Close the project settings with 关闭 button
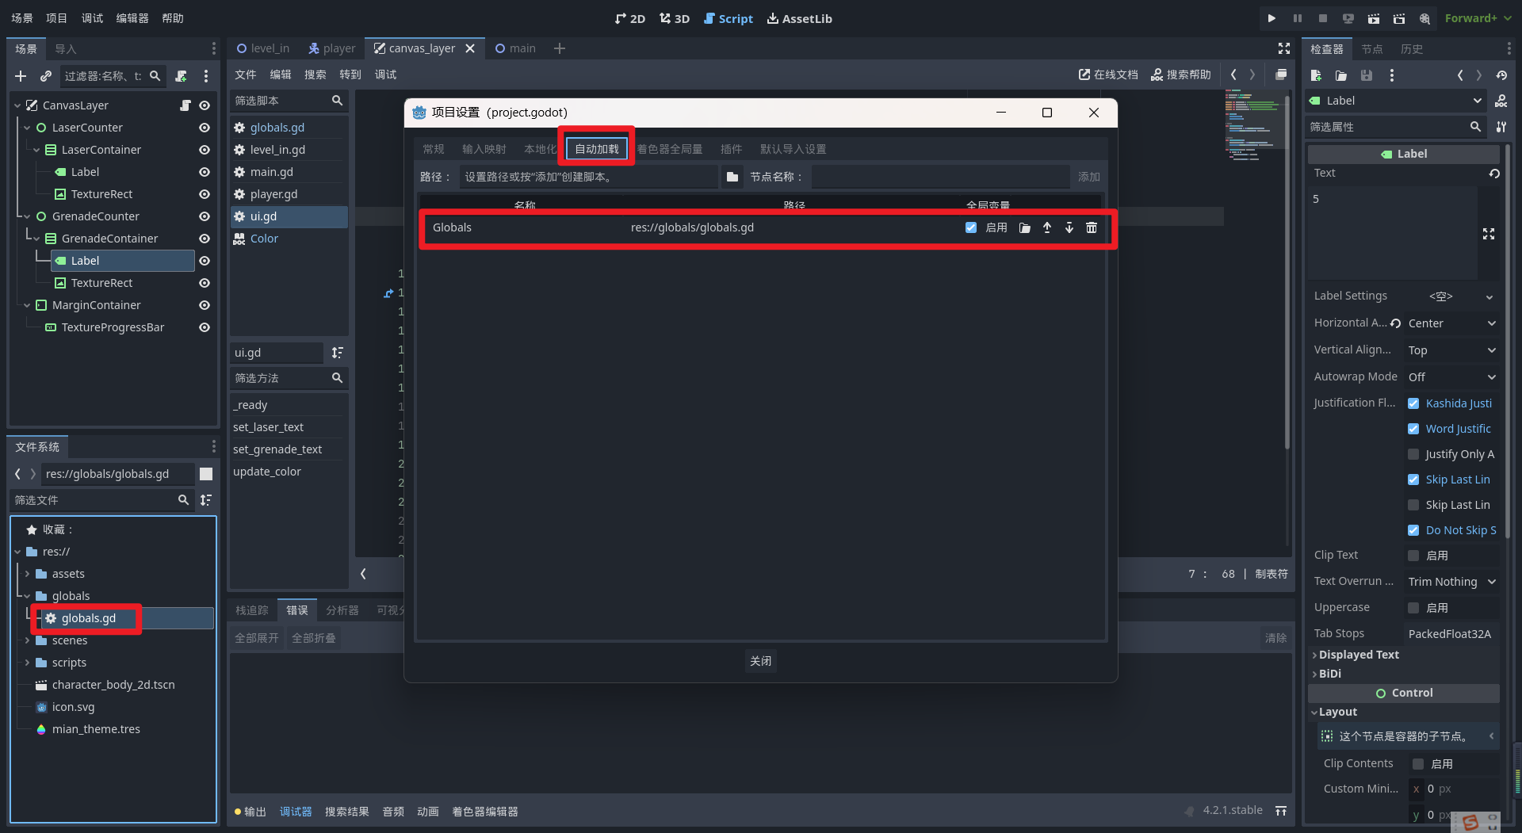The height and width of the screenshot is (833, 1522). [760, 661]
